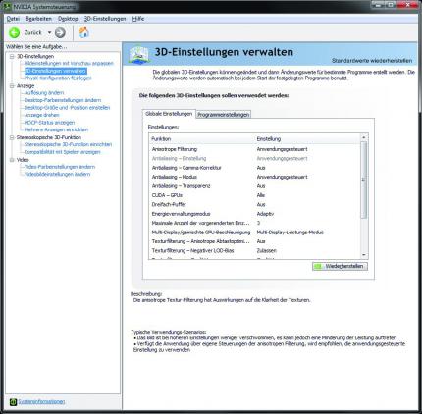Viewport: 422px width, 414px height.
Task: Open Auflösung ändern
Action: tap(44, 93)
